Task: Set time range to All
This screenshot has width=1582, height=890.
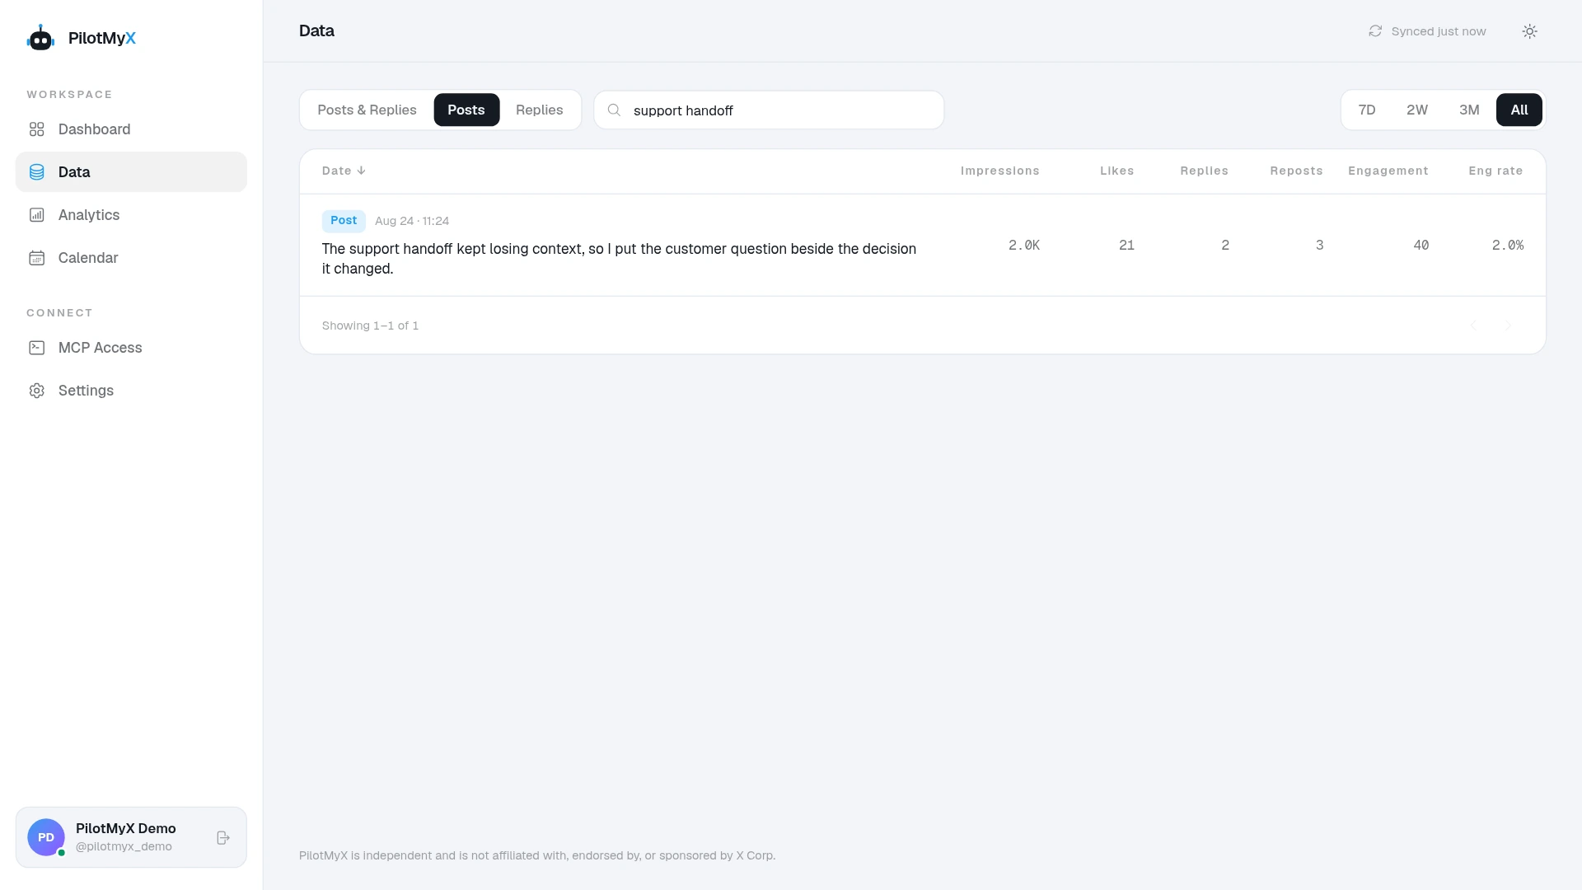Action: click(x=1519, y=110)
